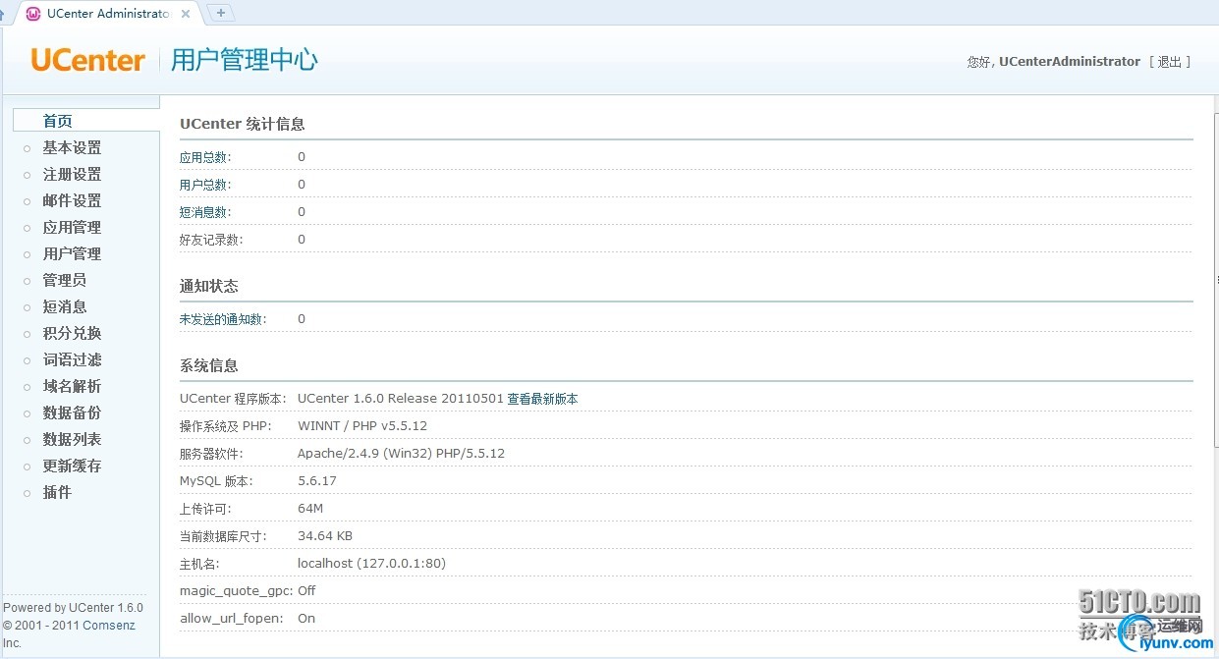Click the Off value for magic_quote_gpc

coord(306,591)
